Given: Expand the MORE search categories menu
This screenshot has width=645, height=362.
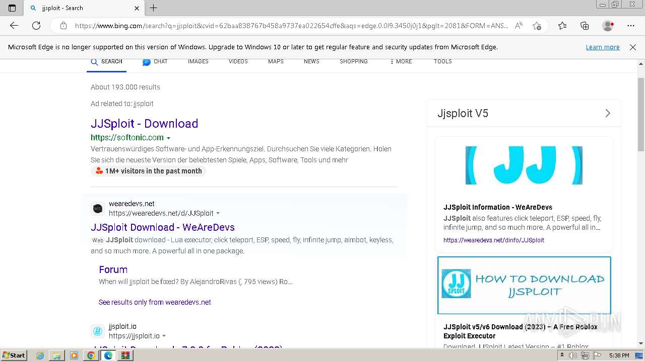Looking at the screenshot, I should tap(401, 62).
